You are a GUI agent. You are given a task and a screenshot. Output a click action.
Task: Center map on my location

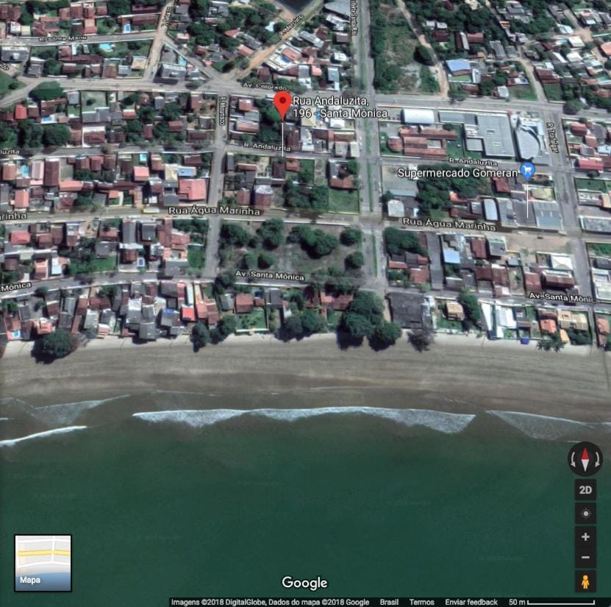point(585,514)
